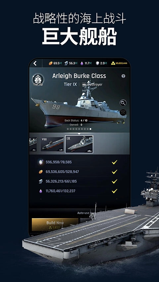Click the checkmark beside 11,760,461/132,237
This screenshot has height=282, width=159.
tap(115, 191)
